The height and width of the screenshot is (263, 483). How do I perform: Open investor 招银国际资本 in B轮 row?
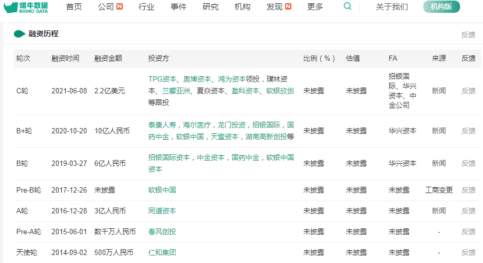[x=169, y=157]
